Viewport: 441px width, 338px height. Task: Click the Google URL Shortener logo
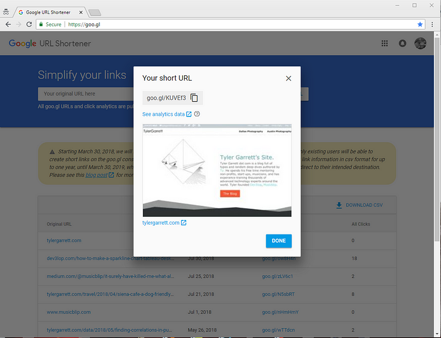point(50,43)
